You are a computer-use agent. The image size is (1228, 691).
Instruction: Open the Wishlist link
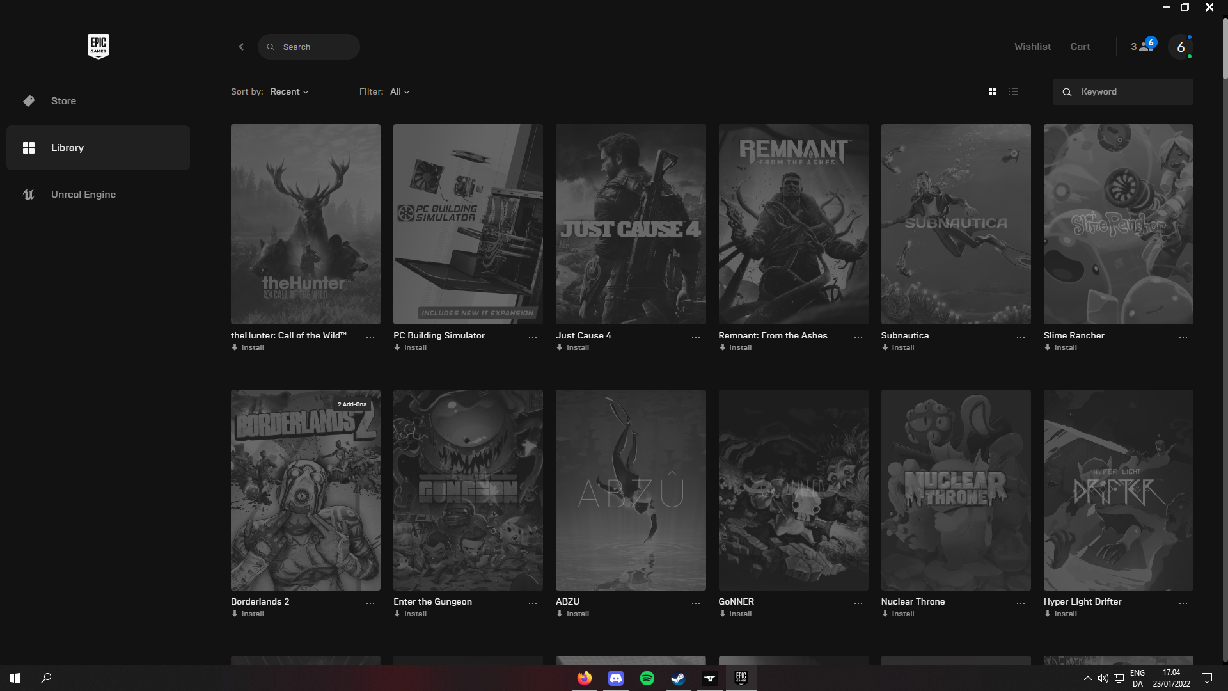point(1032,47)
